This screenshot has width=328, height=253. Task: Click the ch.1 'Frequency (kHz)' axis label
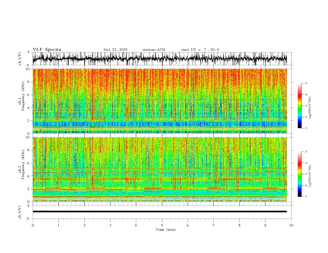(x=23, y=96)
